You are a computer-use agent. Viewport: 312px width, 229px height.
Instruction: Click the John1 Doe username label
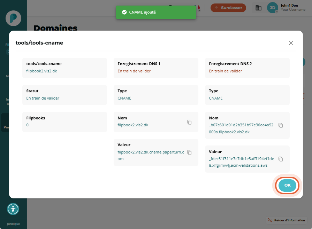(x=289, y=6)
